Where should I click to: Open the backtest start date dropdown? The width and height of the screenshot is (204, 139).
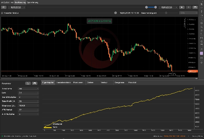(x=24, y=7)
